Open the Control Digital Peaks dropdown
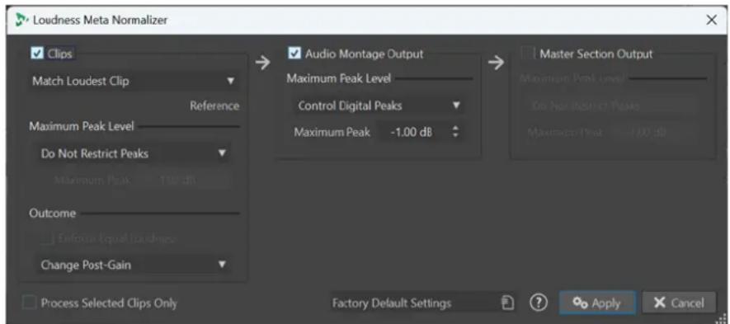Screen dimensions: 730x324 click(x=379, y=106)
